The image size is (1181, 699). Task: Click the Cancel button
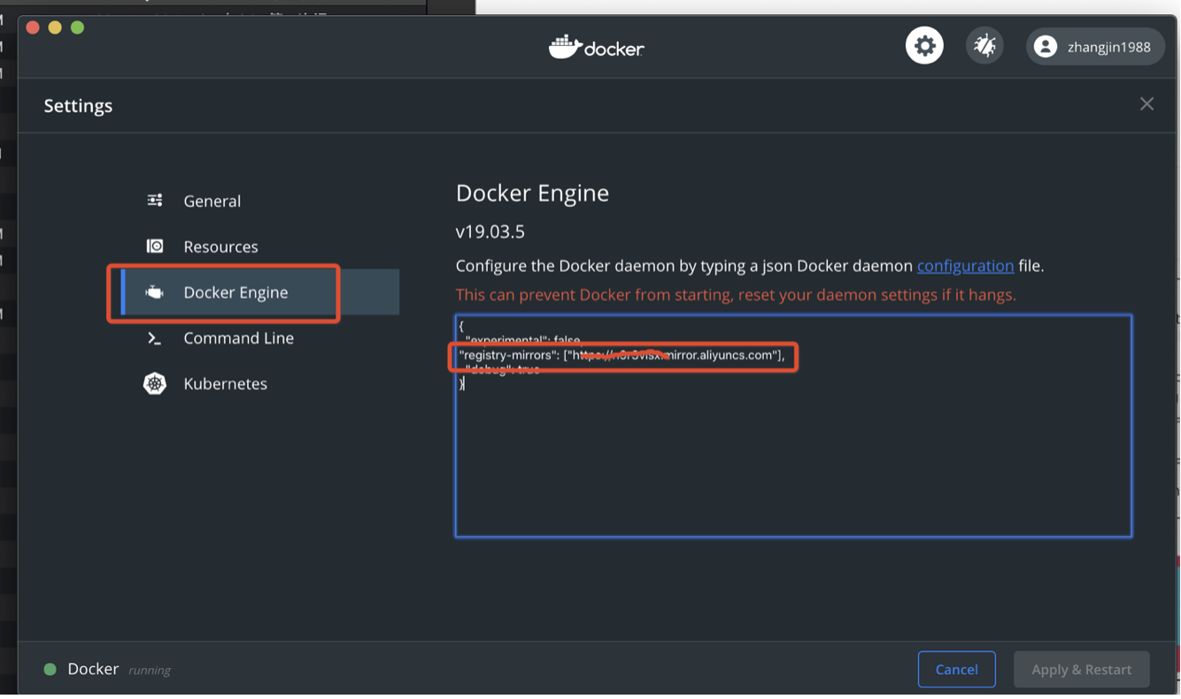coord(956,669)
